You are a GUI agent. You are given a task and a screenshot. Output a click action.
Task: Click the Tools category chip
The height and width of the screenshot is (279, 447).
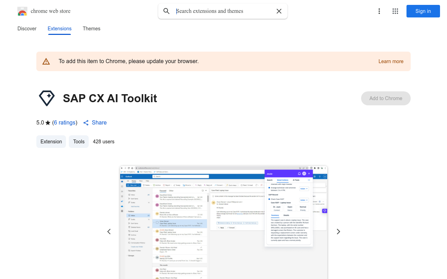(x=79, y=142)
